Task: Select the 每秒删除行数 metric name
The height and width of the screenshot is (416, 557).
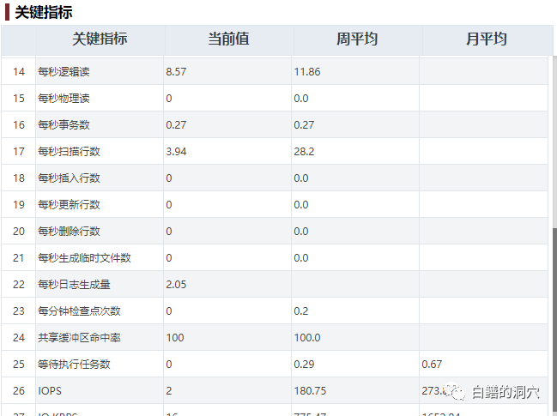Action: point(69,232)
